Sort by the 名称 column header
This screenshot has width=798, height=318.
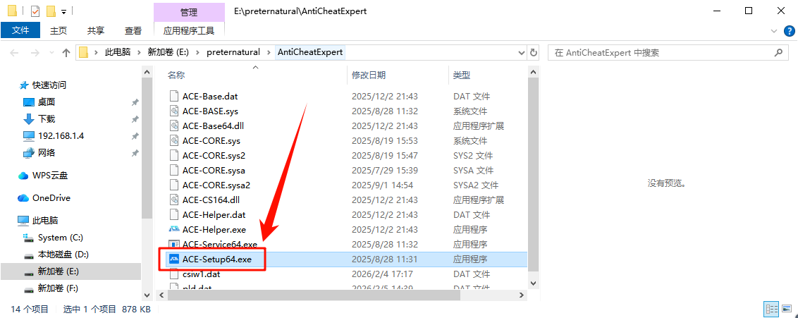tap(176, 75)
